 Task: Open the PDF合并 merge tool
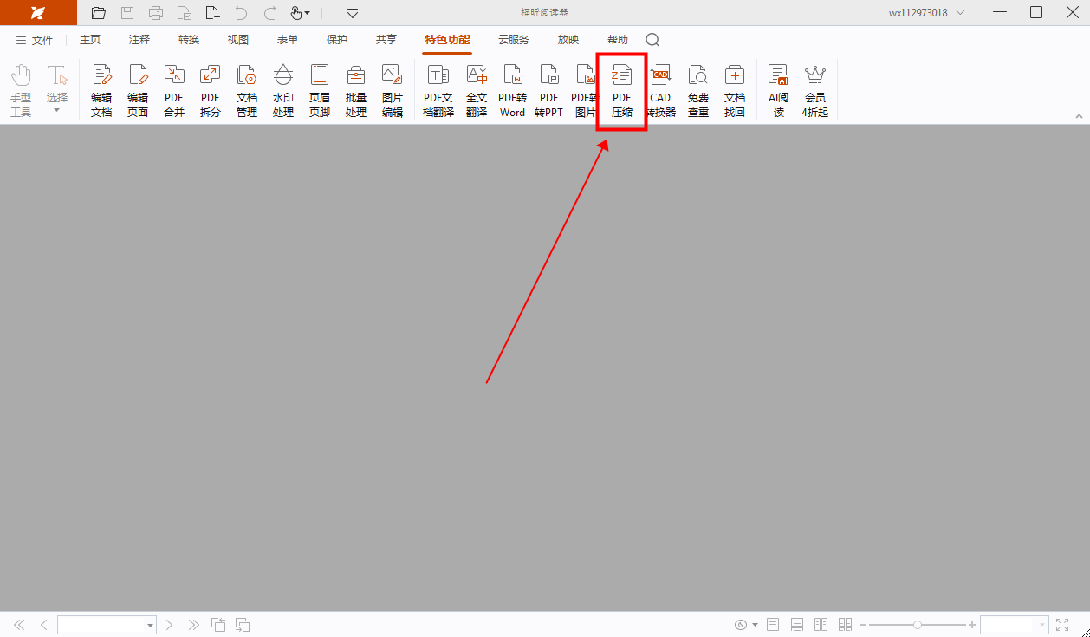point(174,90)
